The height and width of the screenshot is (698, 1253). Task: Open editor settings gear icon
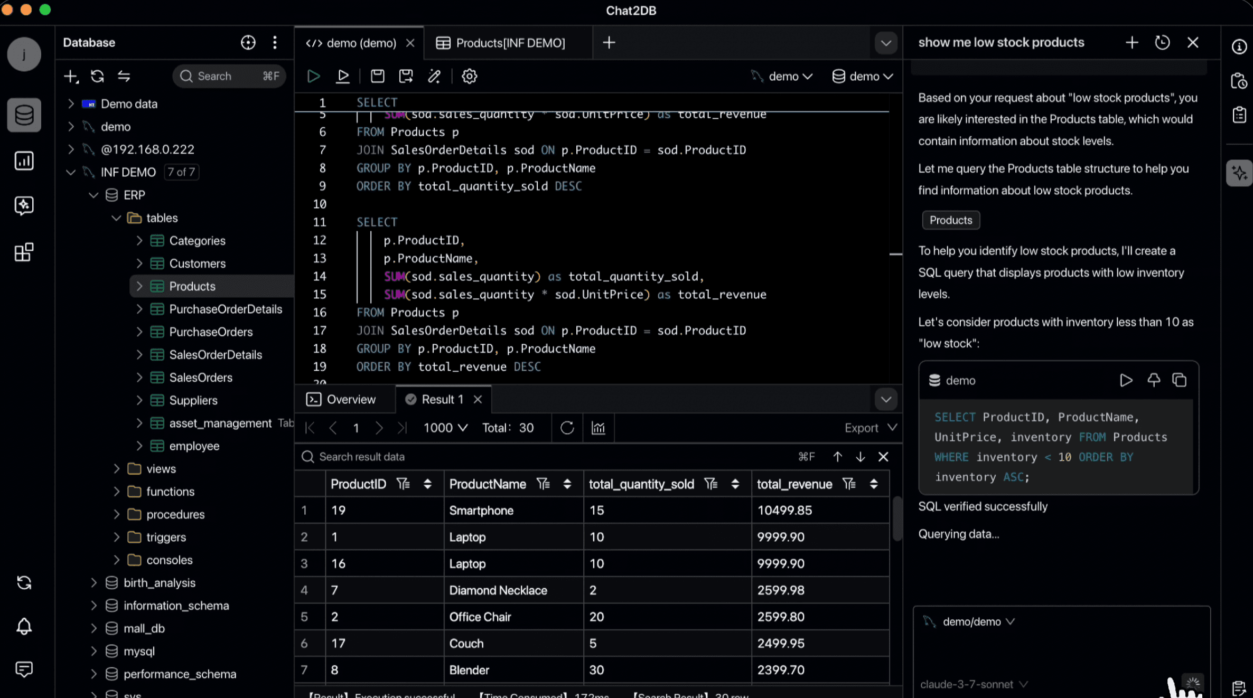click(469, 76)
